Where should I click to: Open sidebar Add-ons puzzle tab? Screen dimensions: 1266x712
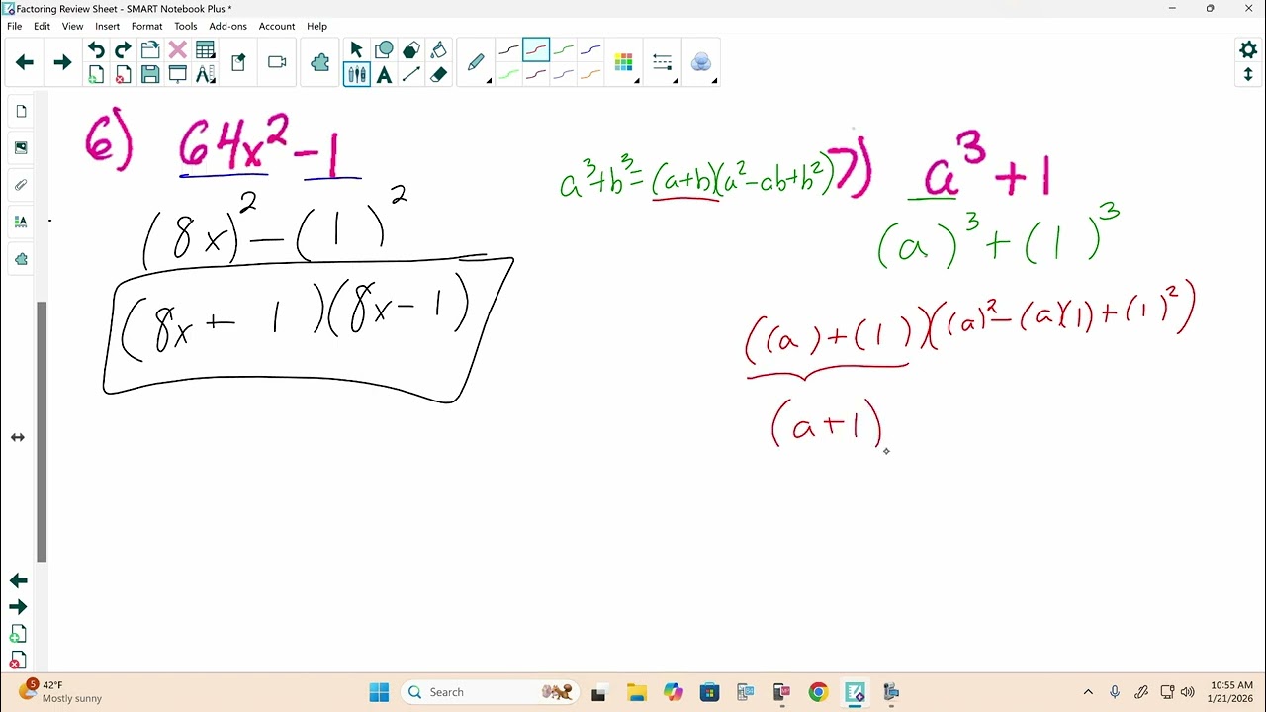[21, 259]
